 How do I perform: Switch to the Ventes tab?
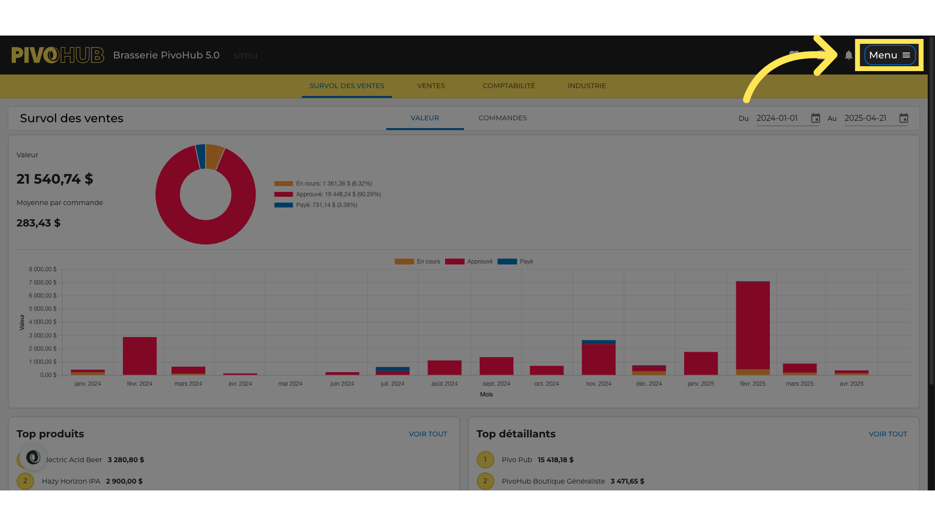tap(431, 86)
